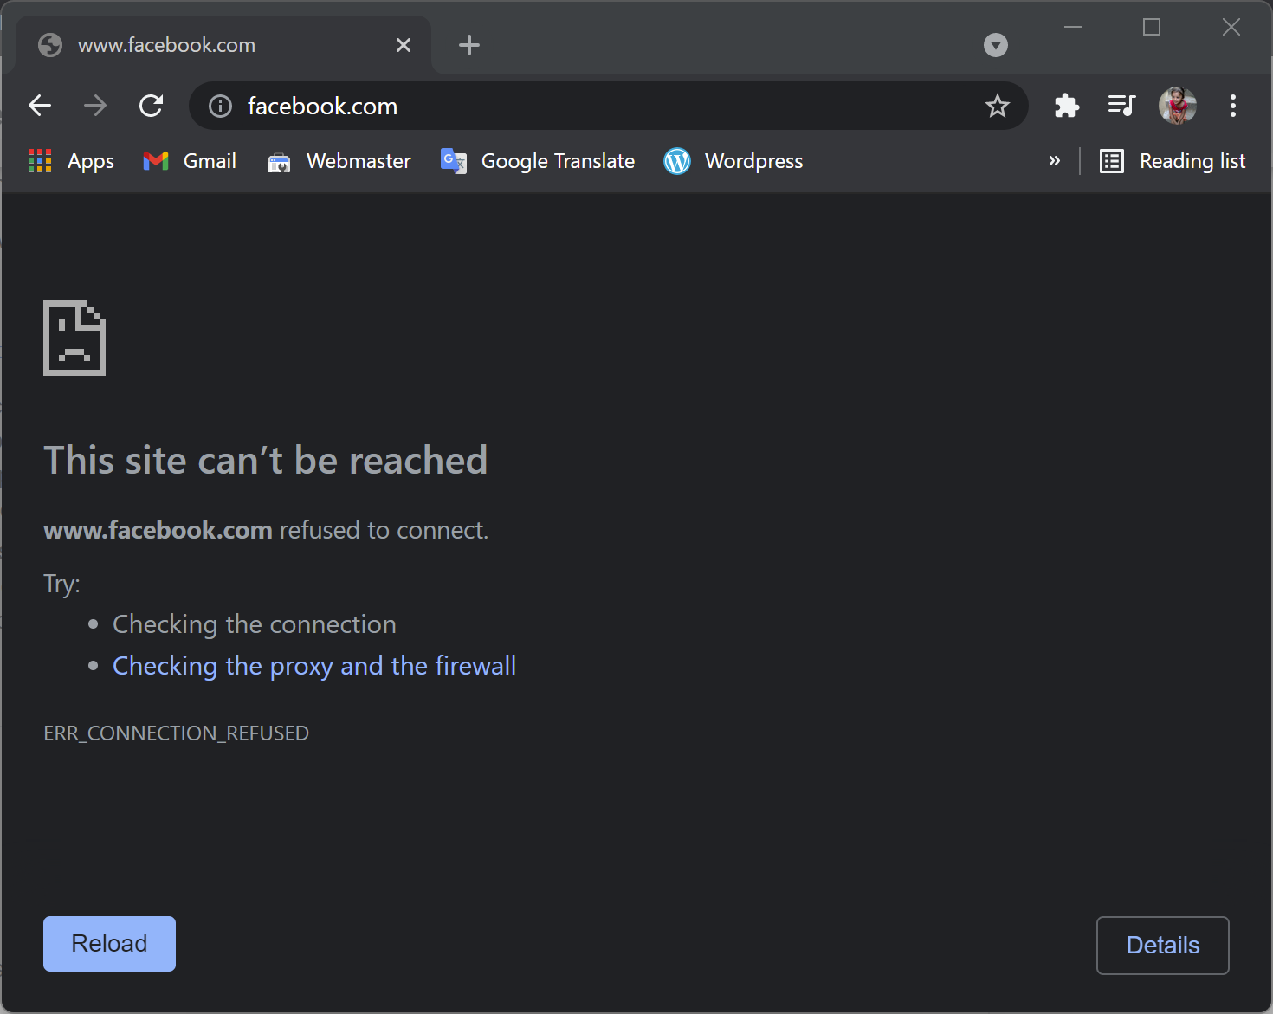Close the www.facebook.com tab
The width and height of the screenshot is (1273, 1014).
(404, 45)
